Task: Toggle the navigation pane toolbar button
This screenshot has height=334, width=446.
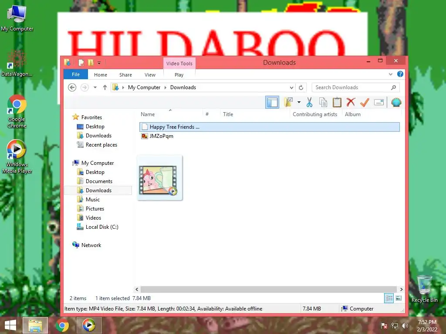Action: point(272,102)
